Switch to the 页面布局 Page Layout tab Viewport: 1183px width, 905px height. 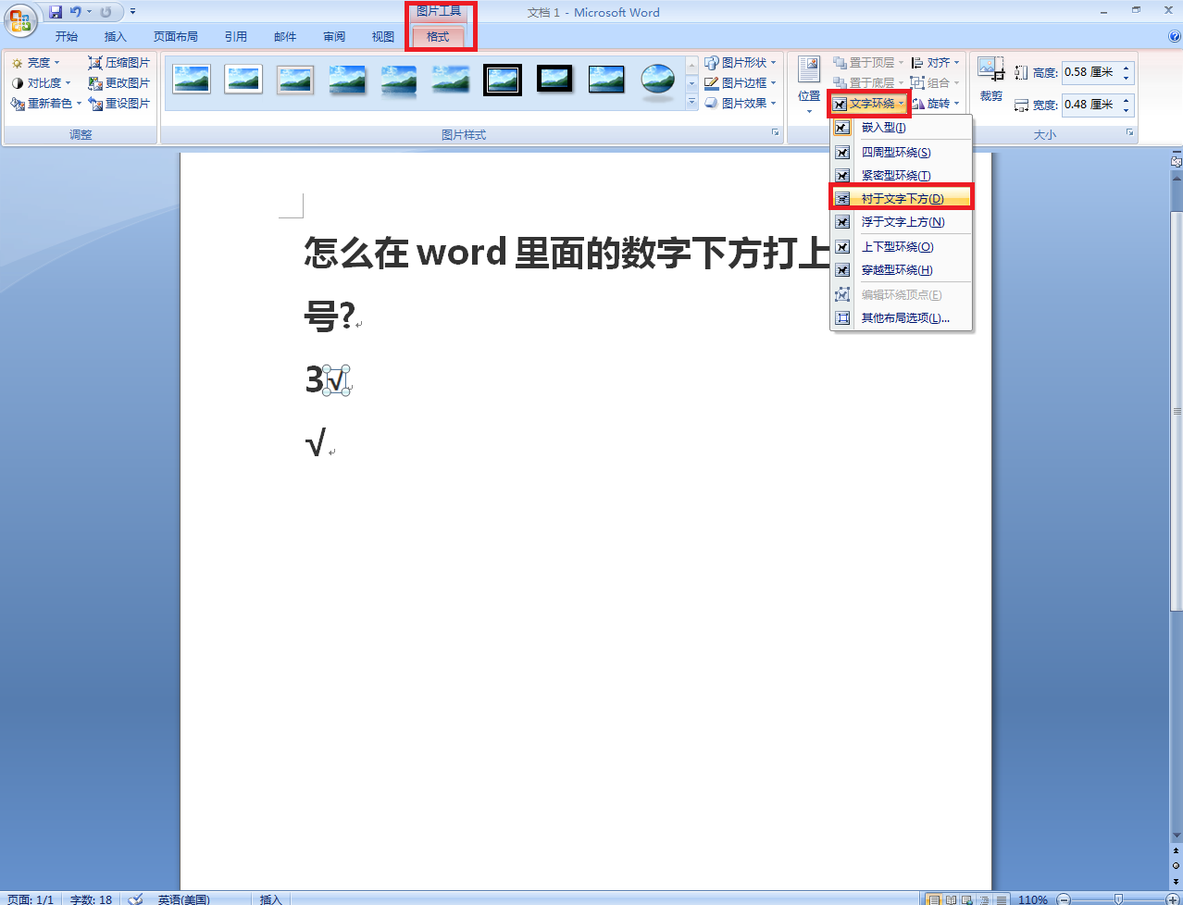[x=176, y=37]
